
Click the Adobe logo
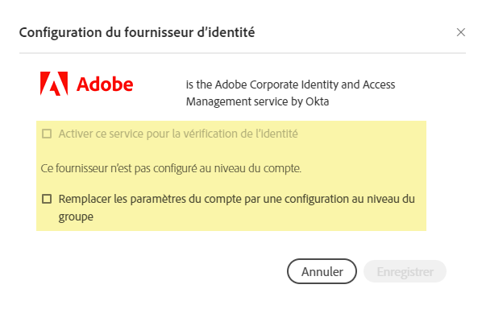click(x=87, y=84)
